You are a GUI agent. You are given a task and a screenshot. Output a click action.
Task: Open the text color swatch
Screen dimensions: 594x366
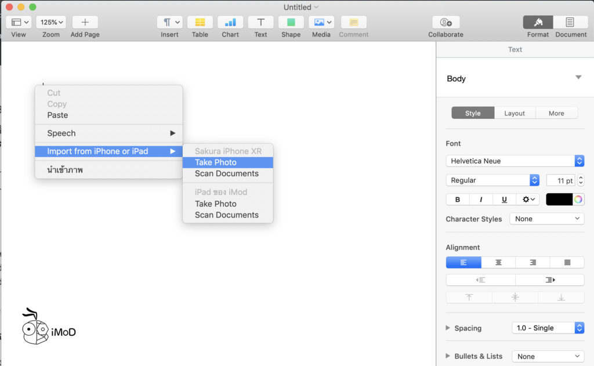559,199
